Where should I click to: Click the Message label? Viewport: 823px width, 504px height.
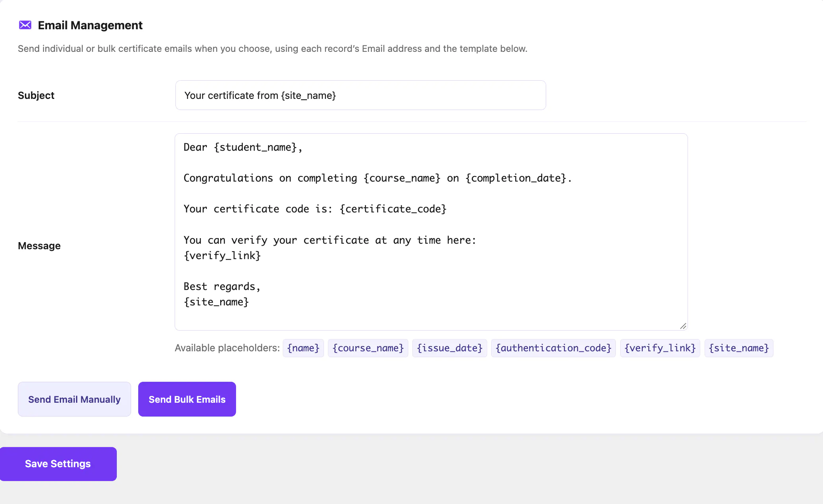click(39, 246)
